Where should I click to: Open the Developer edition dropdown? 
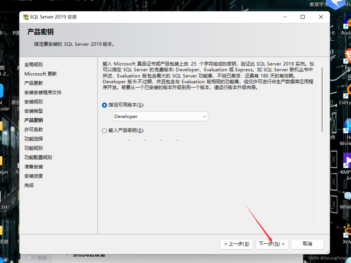pyautogui.click(x=160, y=117)
